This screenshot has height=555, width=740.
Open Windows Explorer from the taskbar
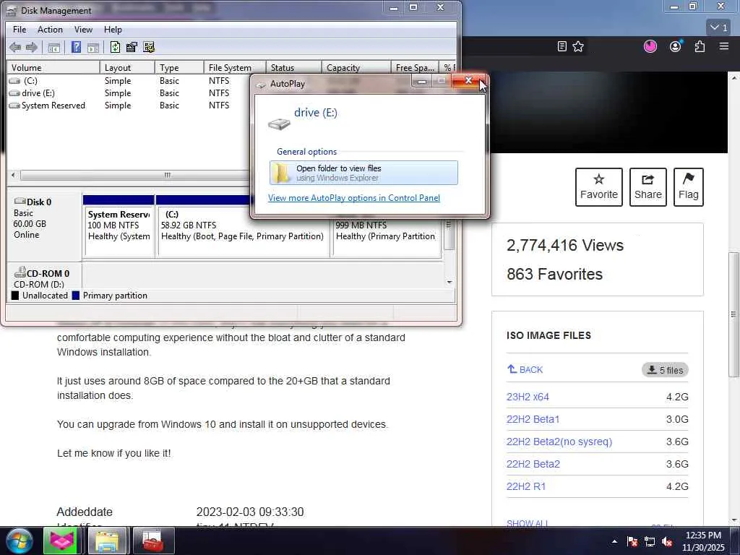click(x=108, y=541)
